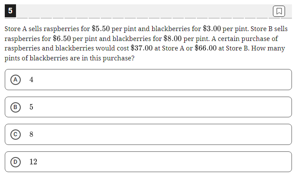Select the circled C answer marker
298x179 pixels.
coord(16,135)
